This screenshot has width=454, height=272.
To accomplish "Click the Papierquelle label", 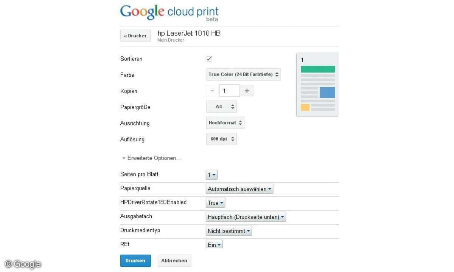I will point(135,188).
